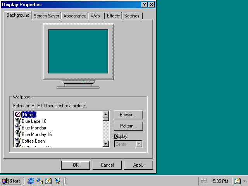248x186 pixels.
Task: Select the Coffee Bean wallpaper
Action: pos(33,141)
